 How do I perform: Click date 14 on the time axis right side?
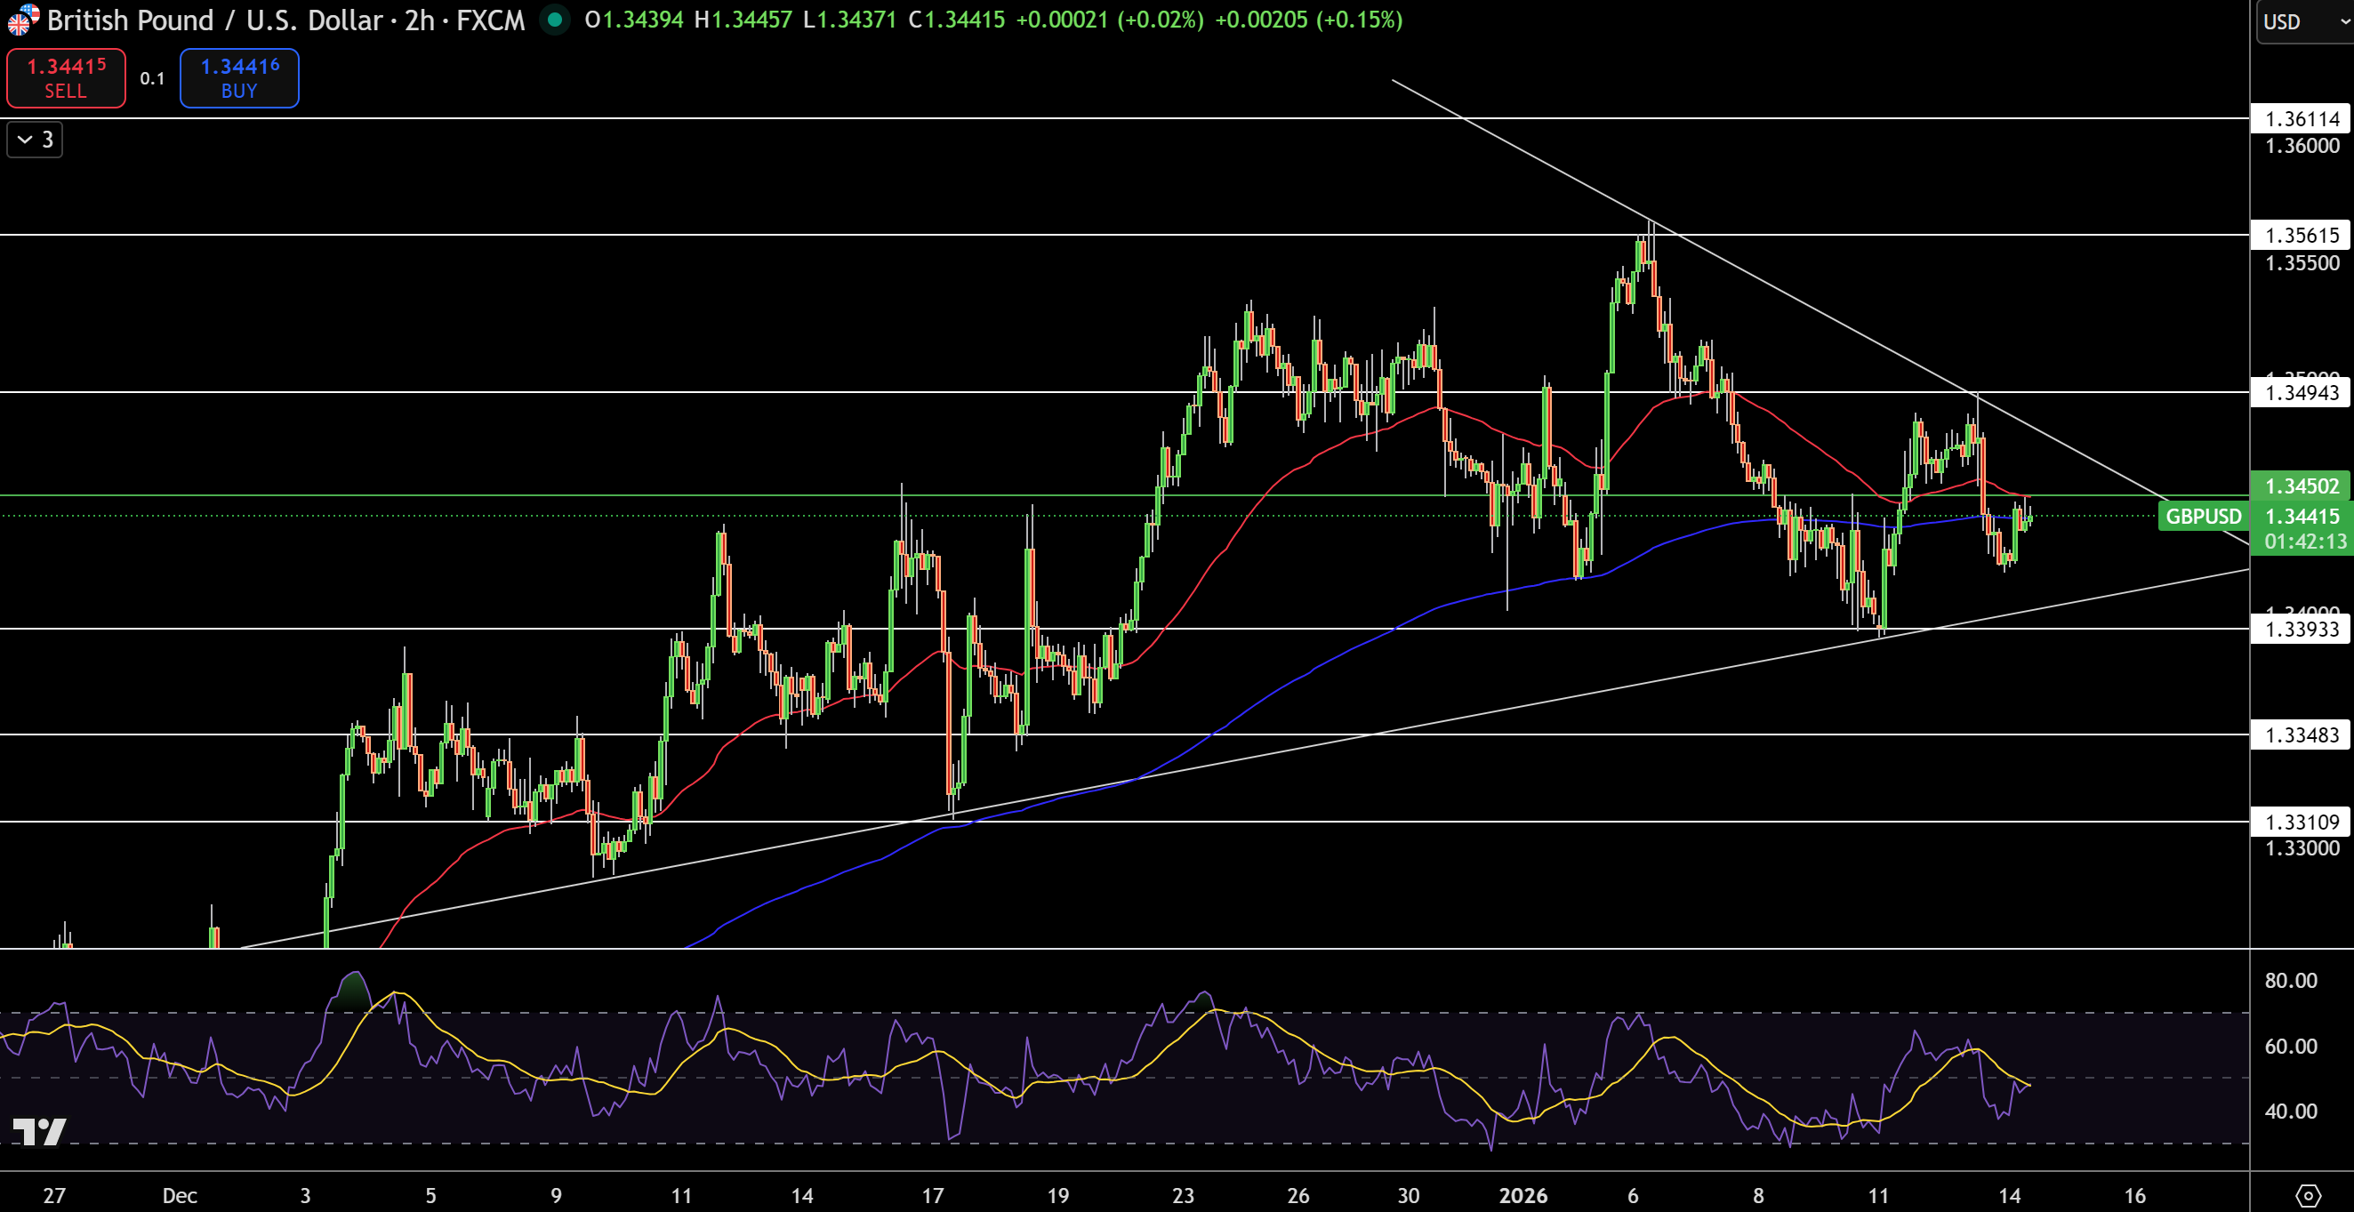click(x=2009, y=1195)
